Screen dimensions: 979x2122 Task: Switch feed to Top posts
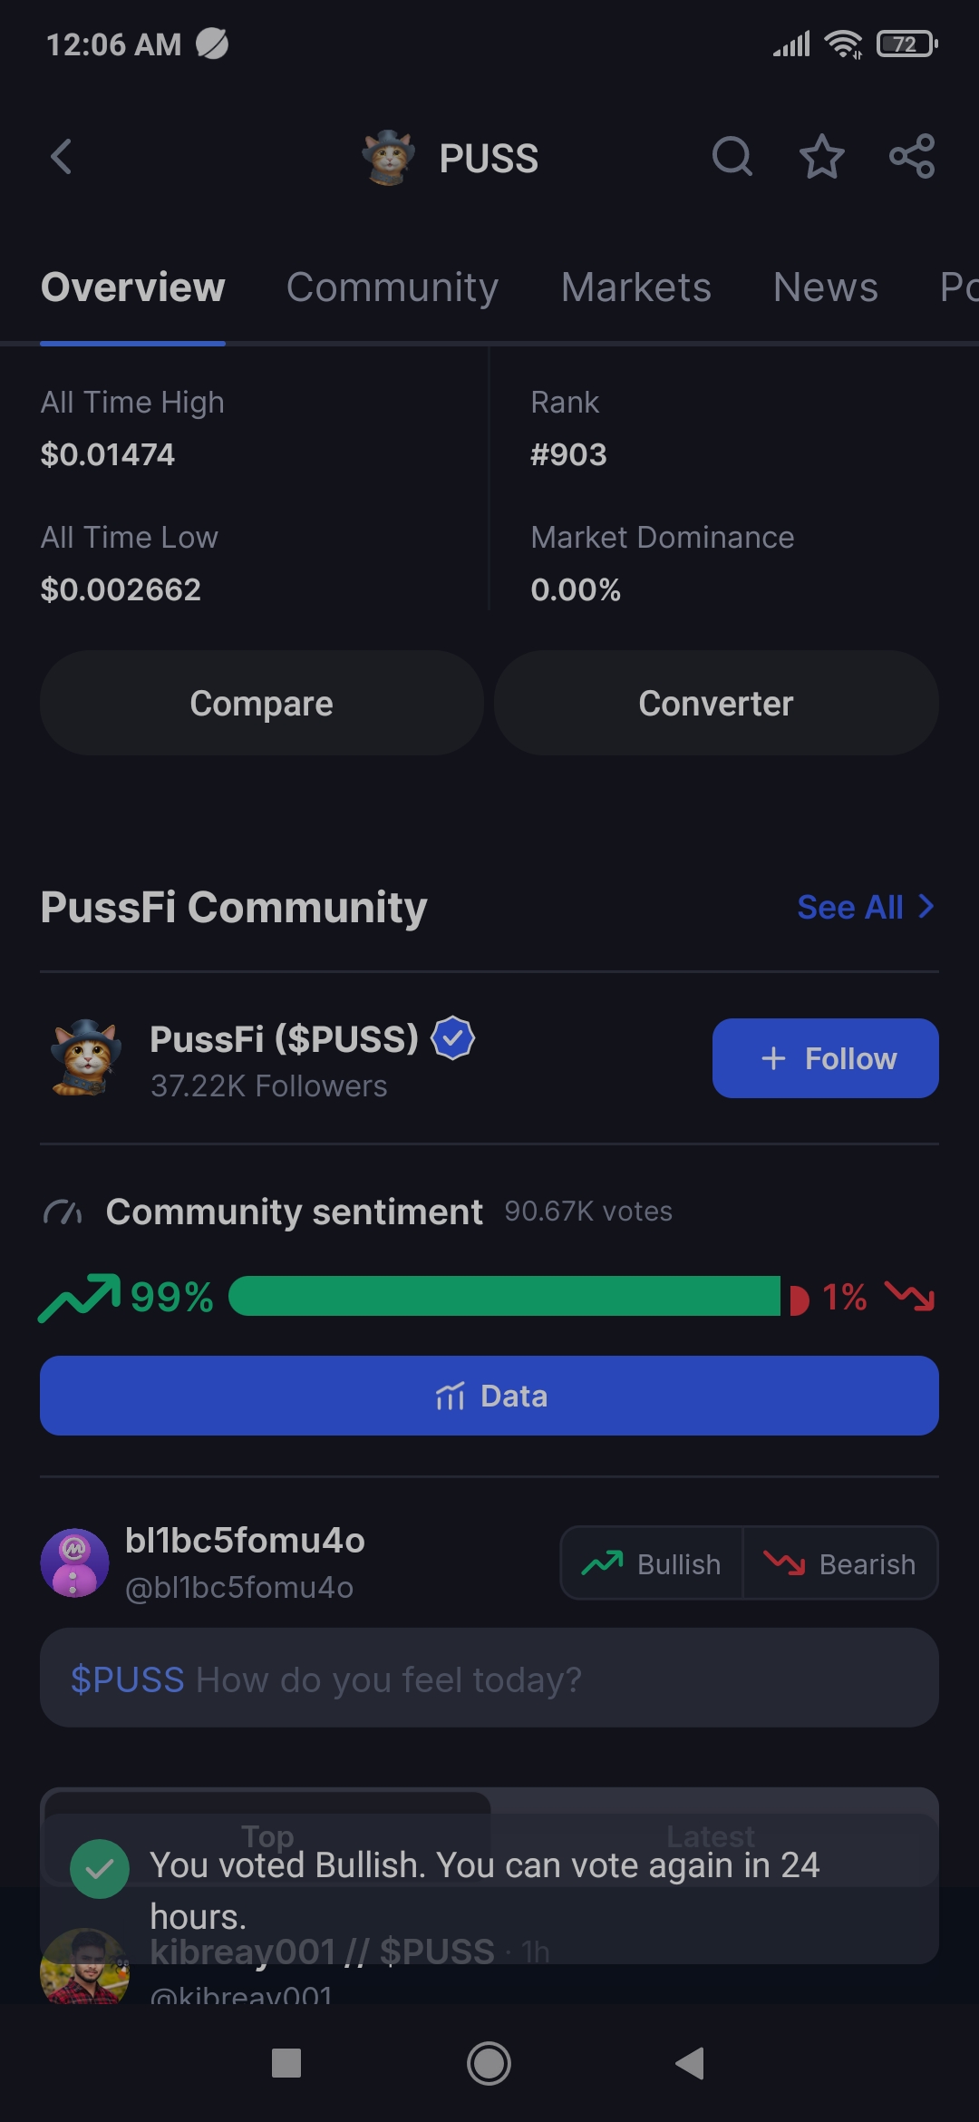tap(267, 1835)
